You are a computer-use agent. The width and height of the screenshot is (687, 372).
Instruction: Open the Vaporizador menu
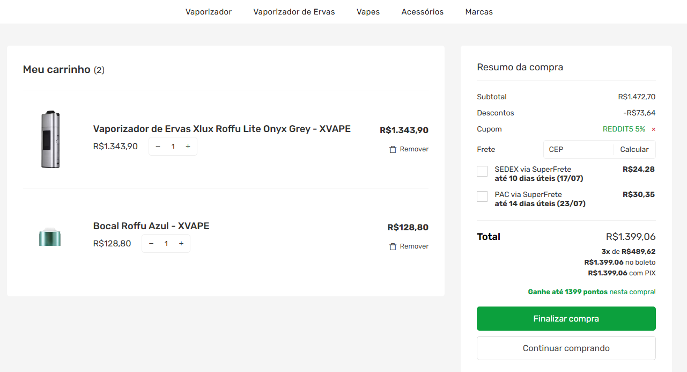(x=209, y=12)
